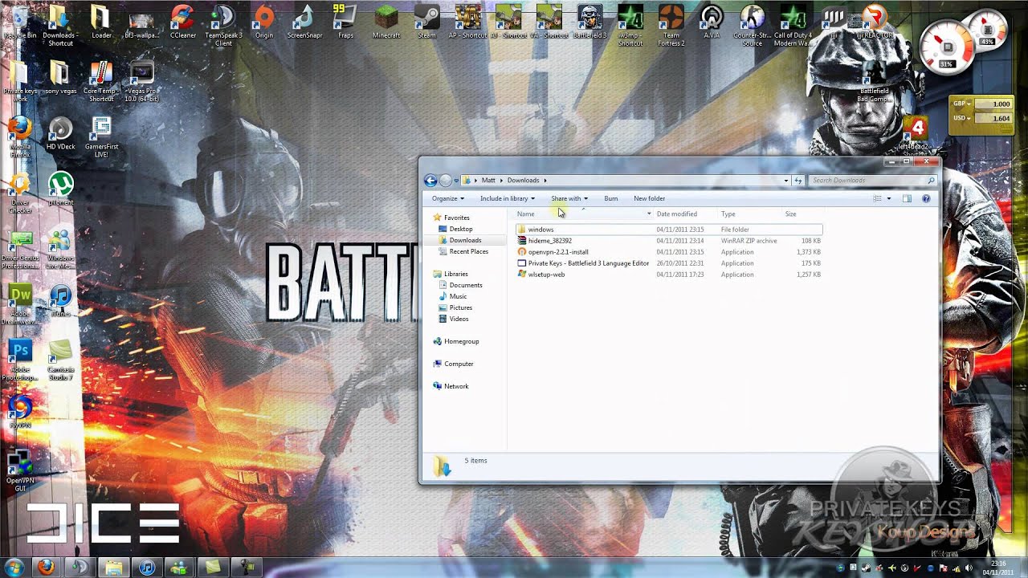
Task: Select the Camtasia Studio 7 desktop icon
Action: pyautogui.click(x=60, y=360)
